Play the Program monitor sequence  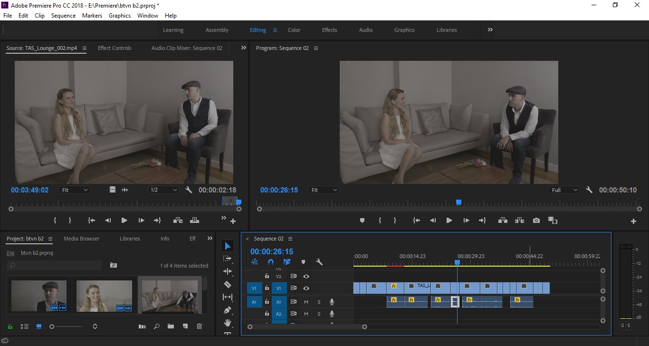[x=449, y=221]
